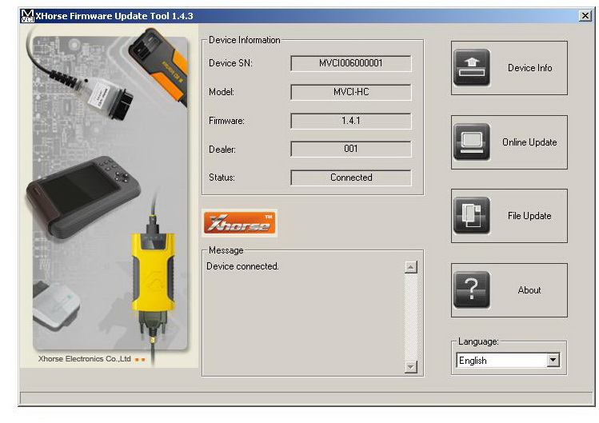
Task: Click the About question mark icon
Action: tap(472, 290)
